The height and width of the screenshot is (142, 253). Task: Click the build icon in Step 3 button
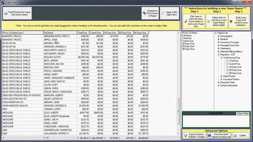tap(231, 21)
